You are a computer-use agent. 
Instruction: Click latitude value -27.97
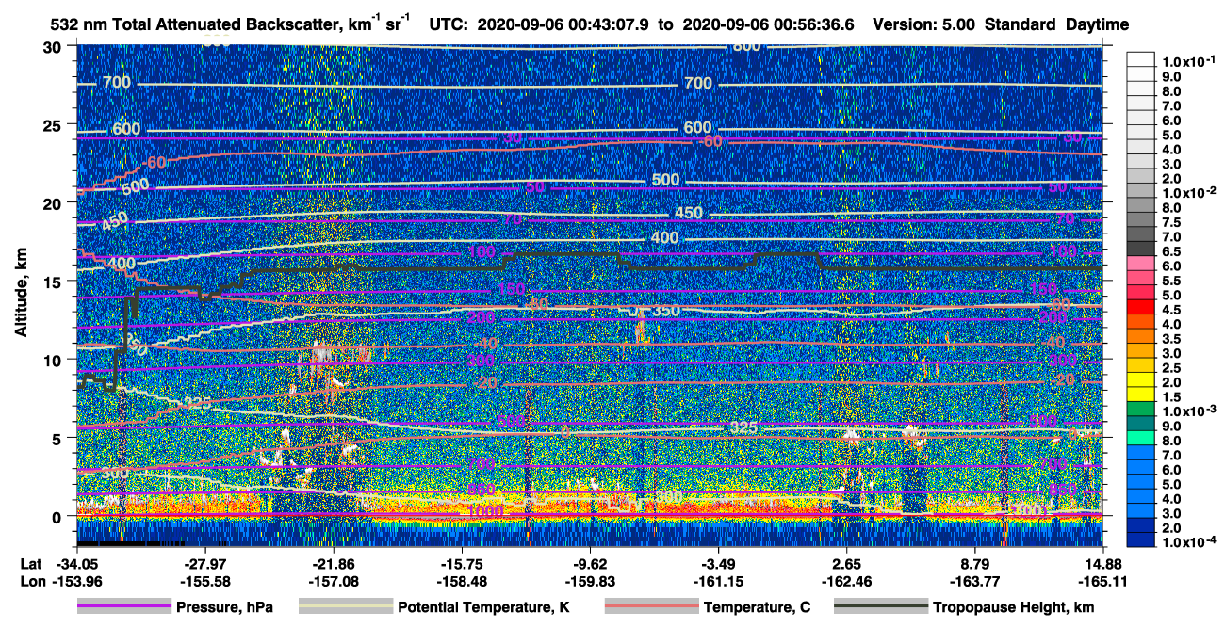point(204,564)
